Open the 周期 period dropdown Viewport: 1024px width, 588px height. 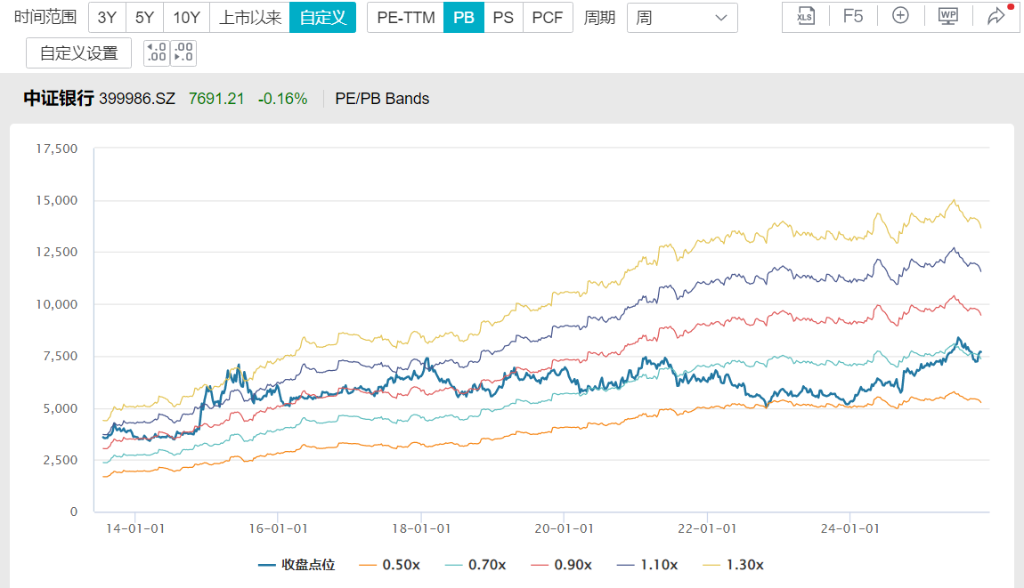tap(682, 17)
